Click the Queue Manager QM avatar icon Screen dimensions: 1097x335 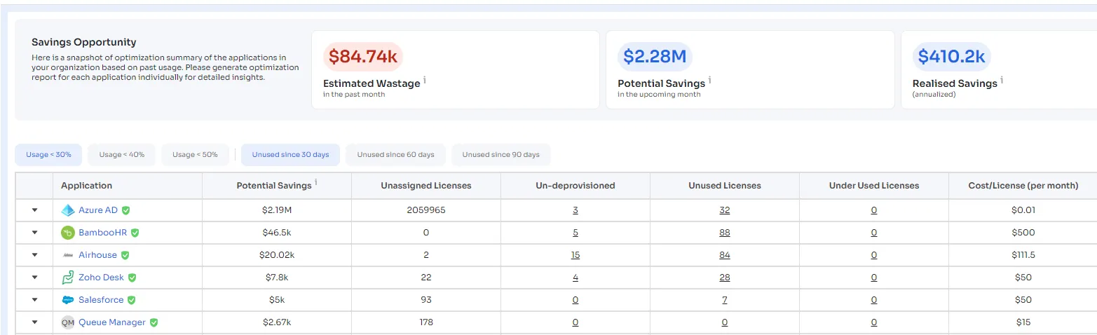tap(68, 322)
